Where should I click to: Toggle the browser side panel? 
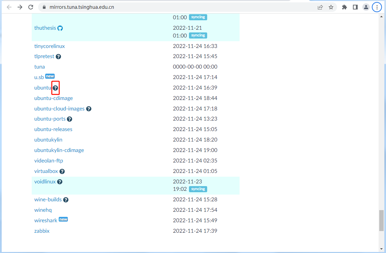pyautogui.click(x=355, y=7)
